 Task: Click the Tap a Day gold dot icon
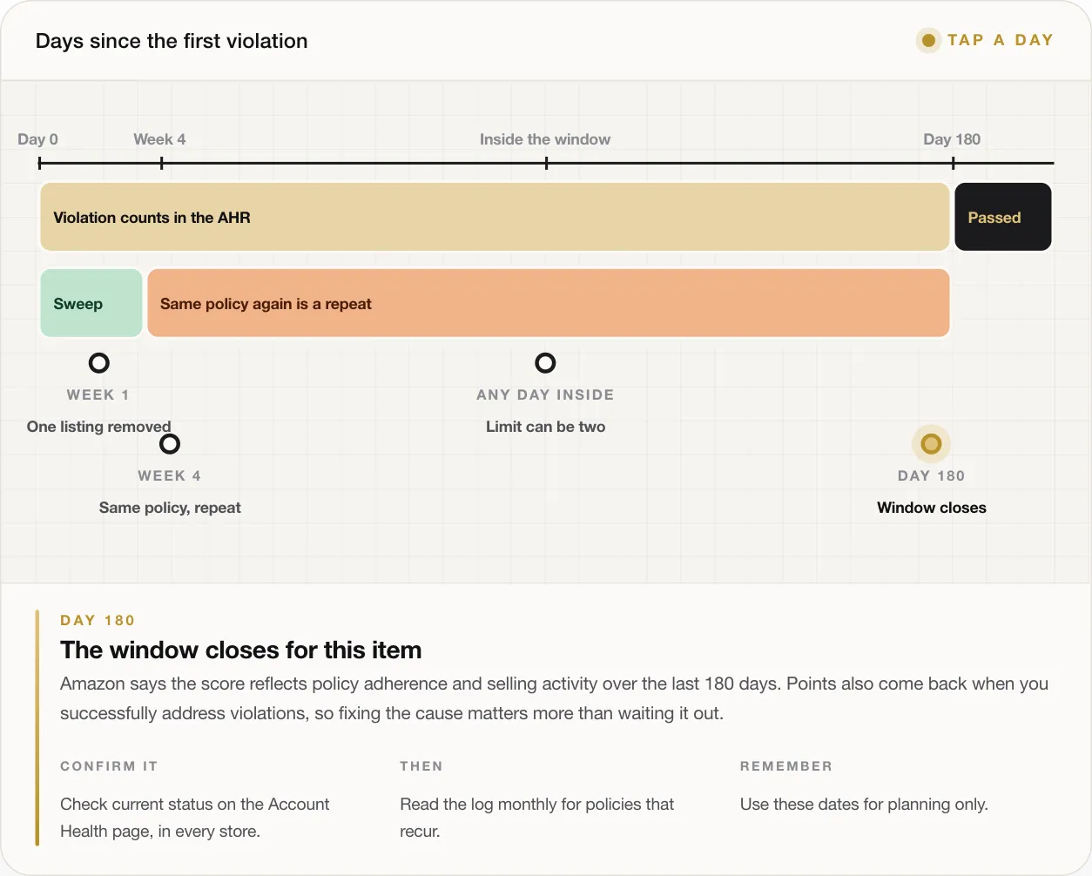pos(928,40)
